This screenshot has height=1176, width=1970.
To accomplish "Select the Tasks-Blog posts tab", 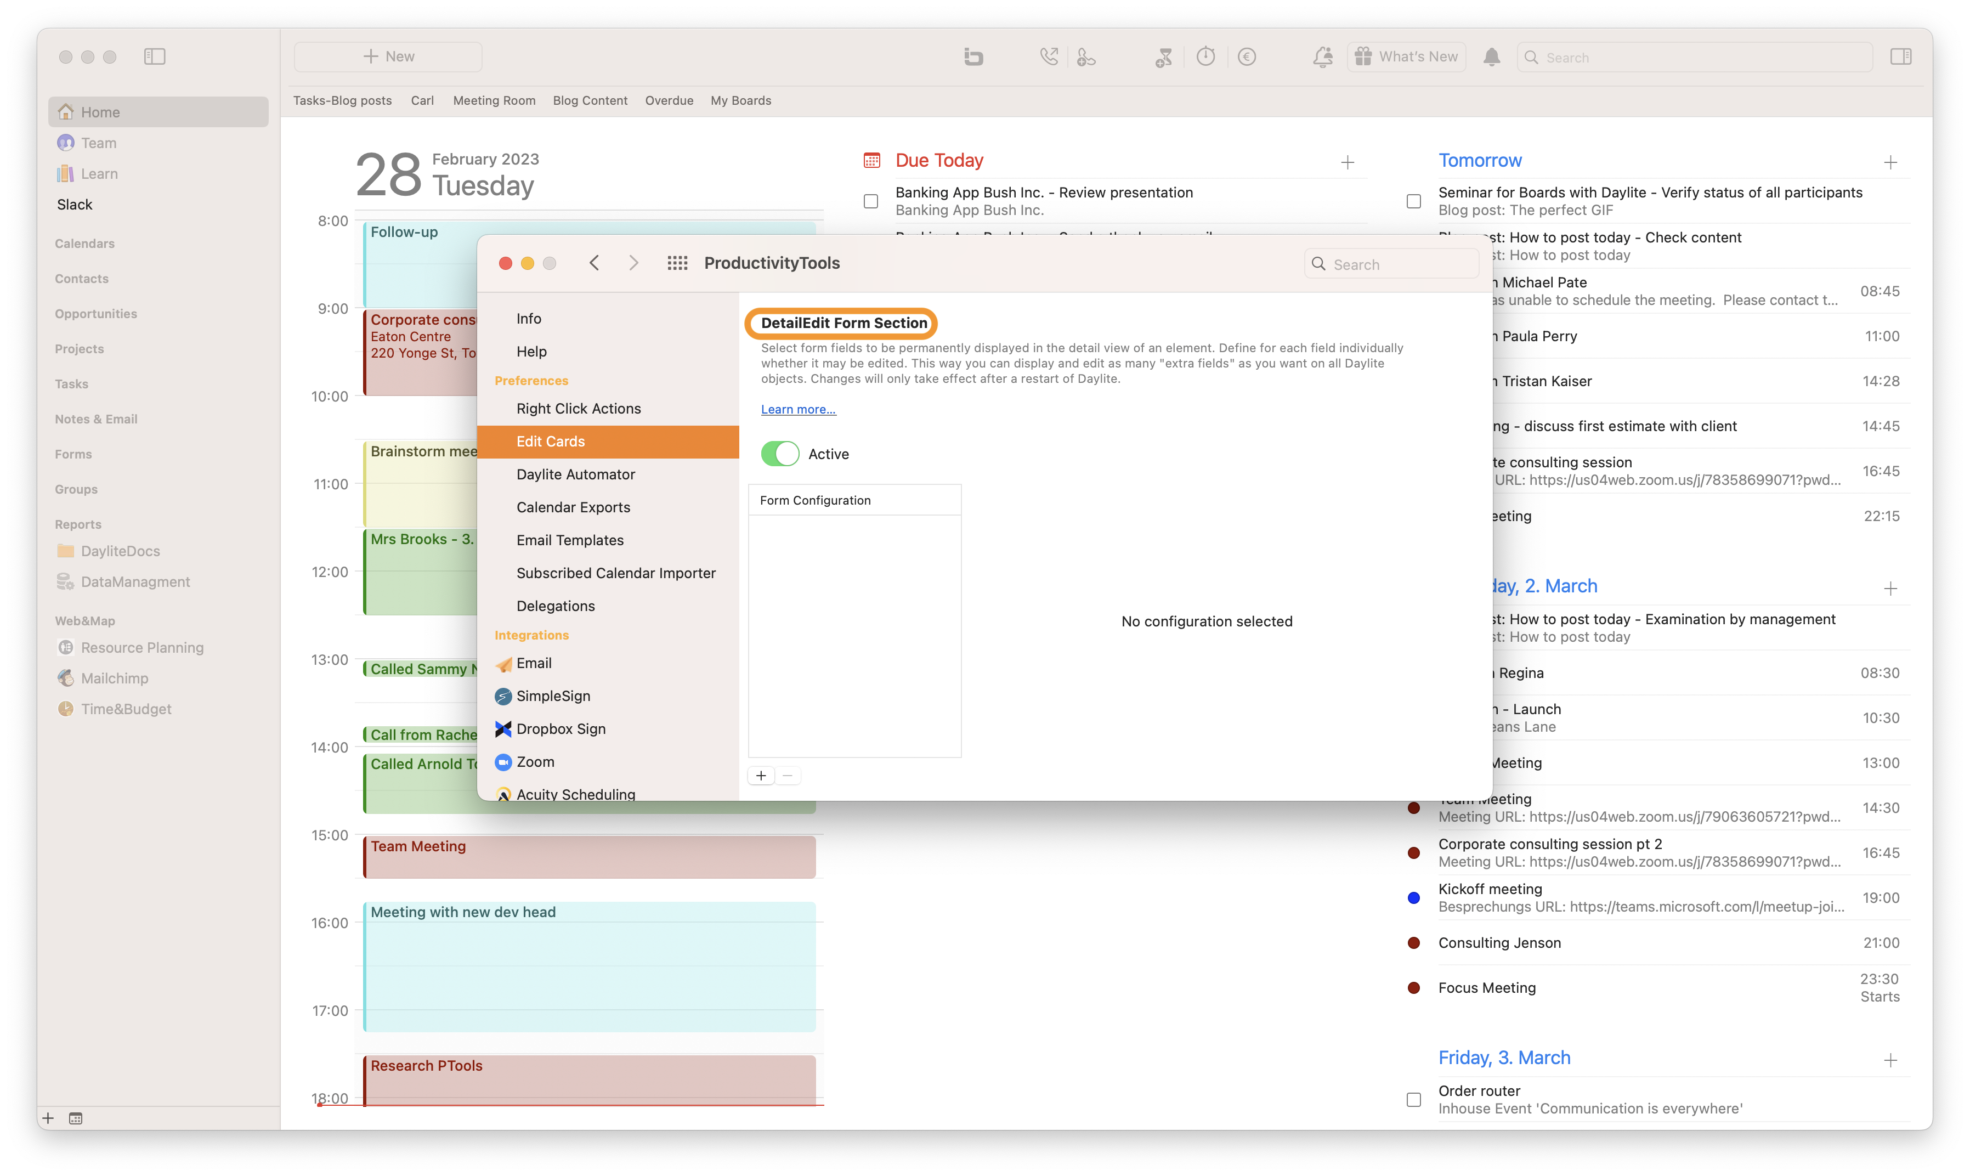I will pyautogui.click(x=342, y=100).
